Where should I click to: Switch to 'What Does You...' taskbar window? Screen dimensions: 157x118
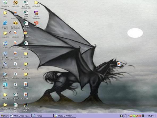(20, 116)
